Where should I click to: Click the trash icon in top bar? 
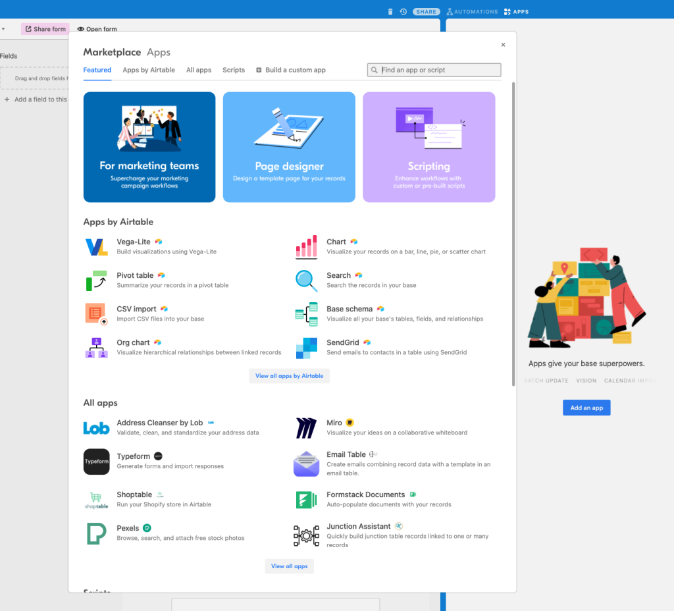tap(390, 12)
